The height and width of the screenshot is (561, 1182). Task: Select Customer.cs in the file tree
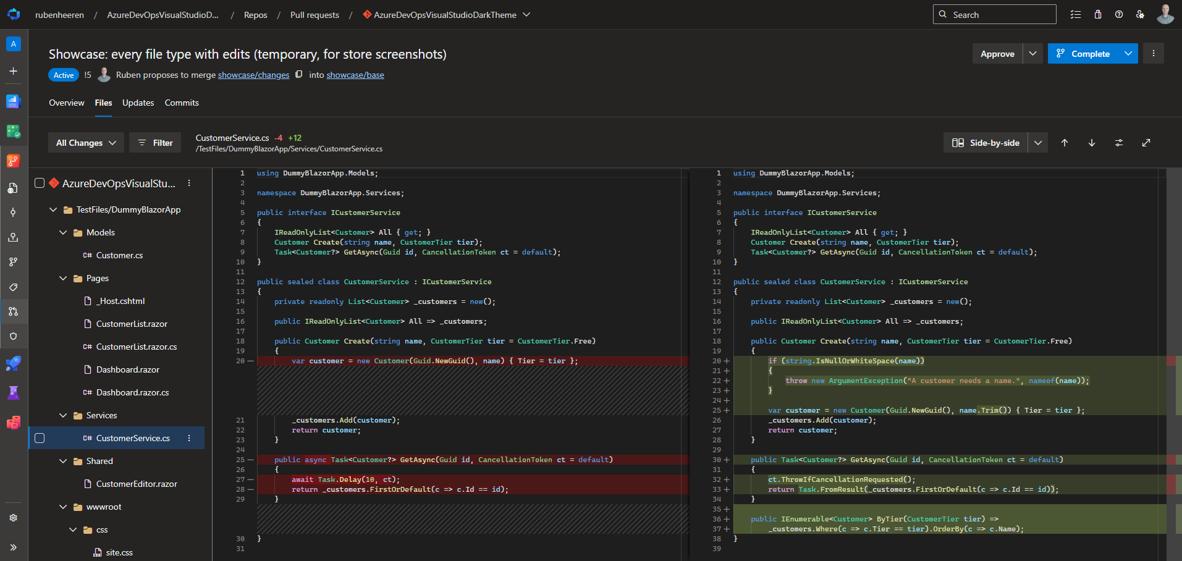pyautogui.click(x=119, y=256)
